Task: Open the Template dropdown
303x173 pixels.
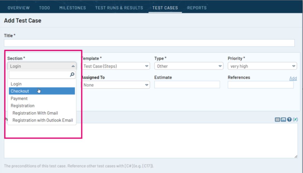Action: (116, 66)
